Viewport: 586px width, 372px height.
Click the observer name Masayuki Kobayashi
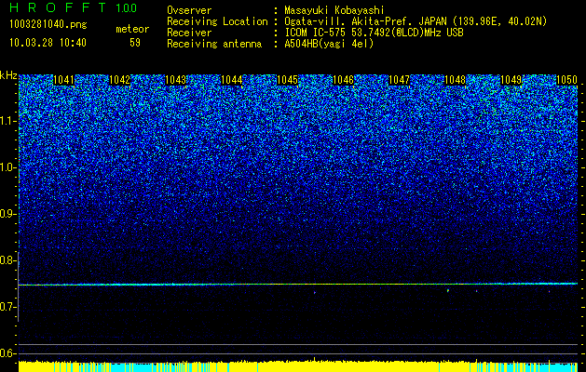(334, 11)
